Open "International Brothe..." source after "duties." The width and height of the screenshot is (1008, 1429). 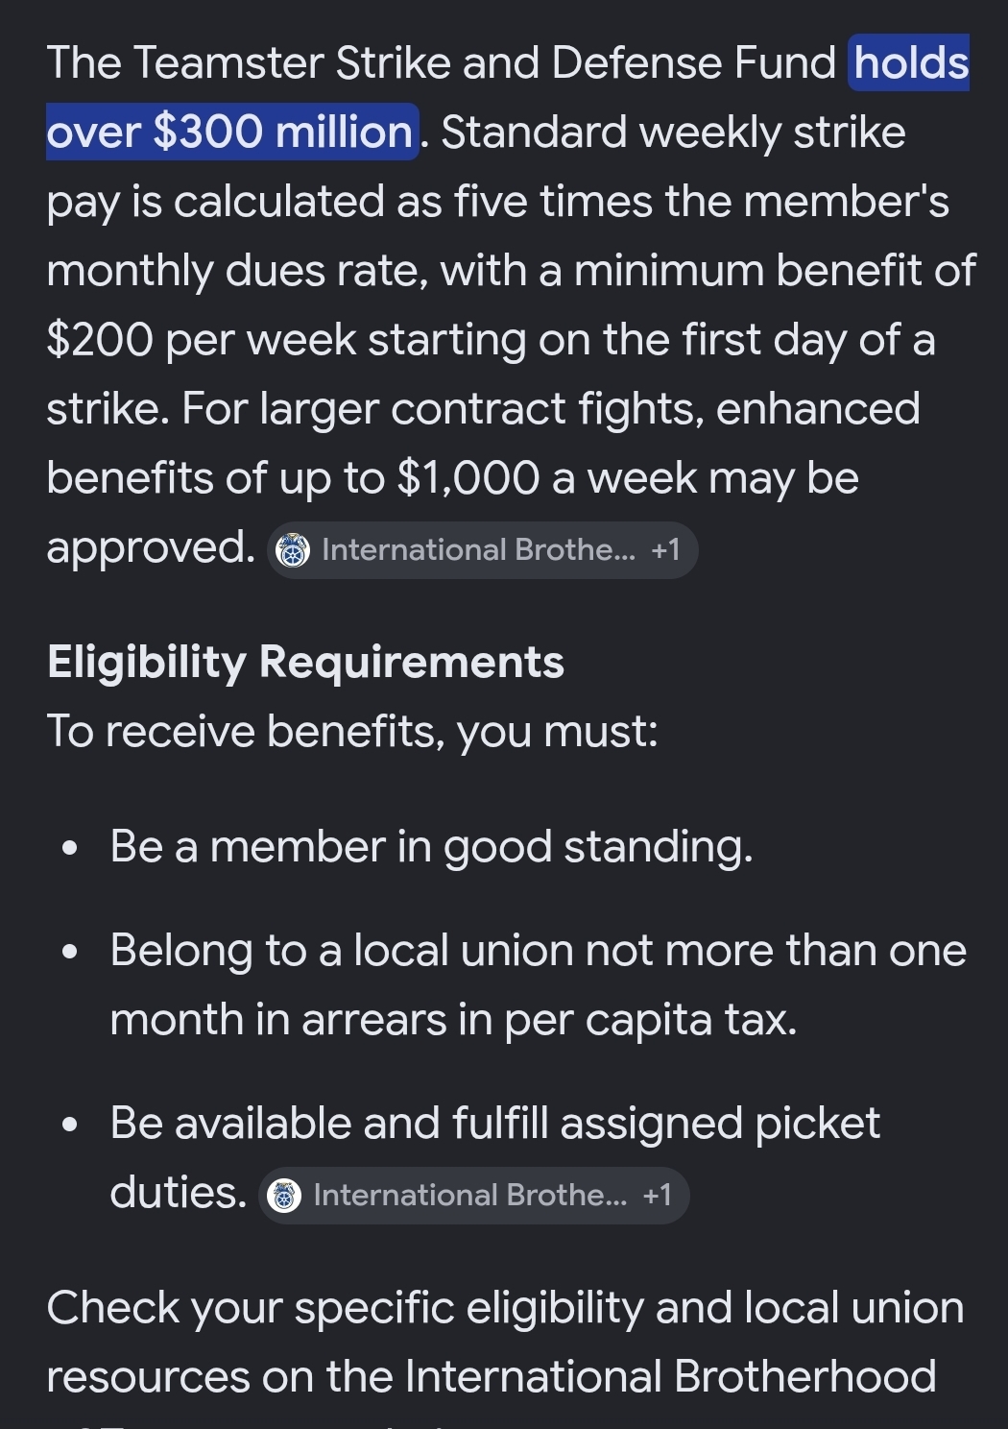pos(469,1196)
